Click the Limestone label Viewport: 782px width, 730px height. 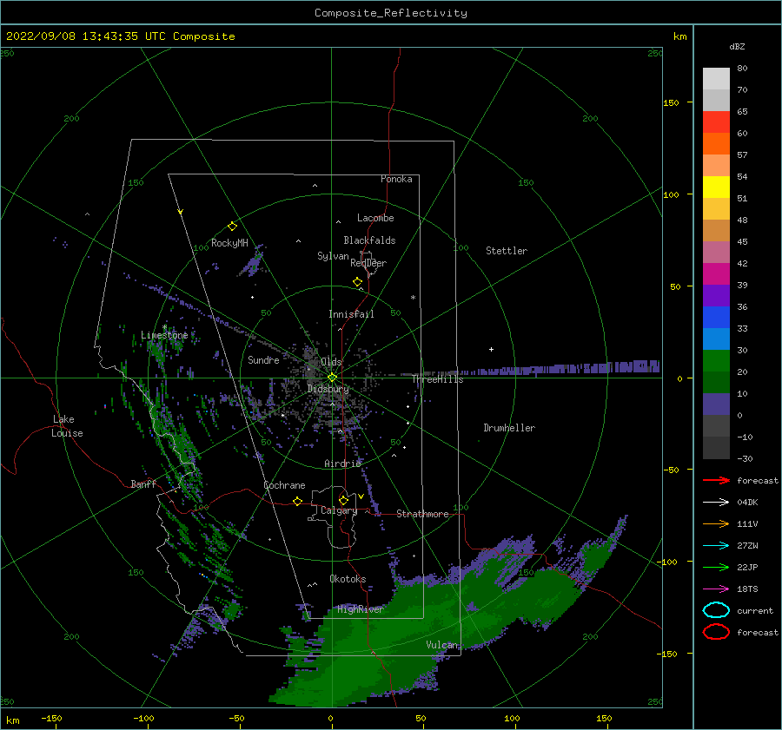click(x=164, y=335)
